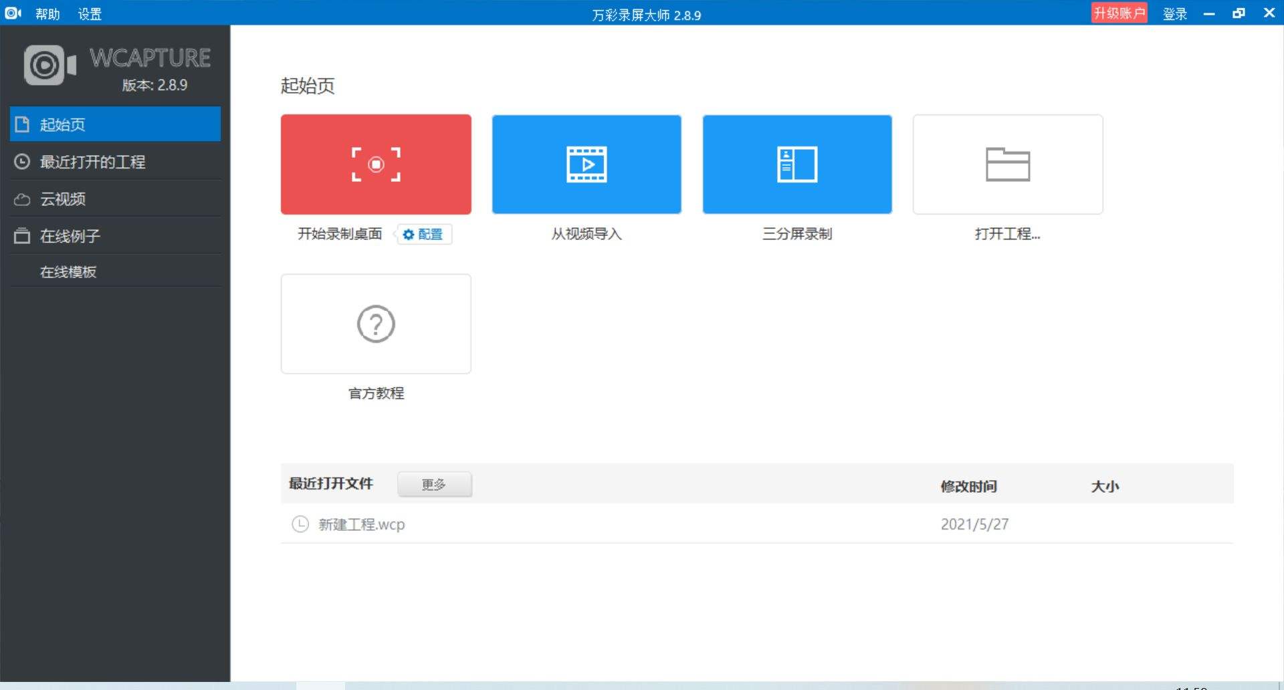Open 最近打开的工程 in sidebar

click(115, 162)
